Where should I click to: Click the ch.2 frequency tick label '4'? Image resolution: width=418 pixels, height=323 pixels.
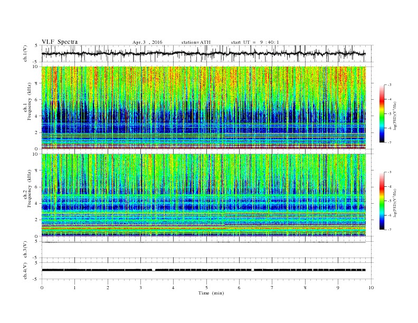[x=36, y=203]
